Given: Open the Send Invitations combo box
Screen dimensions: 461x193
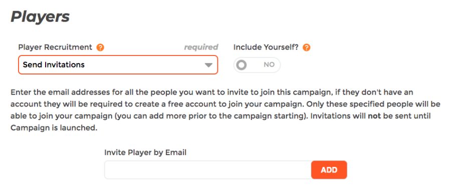Looking at the screenshot, I should point(118,65).
